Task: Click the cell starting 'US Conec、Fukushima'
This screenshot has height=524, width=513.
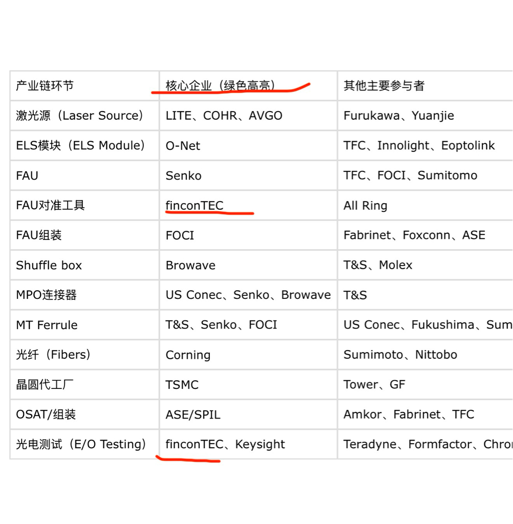Action: point(425,324)
